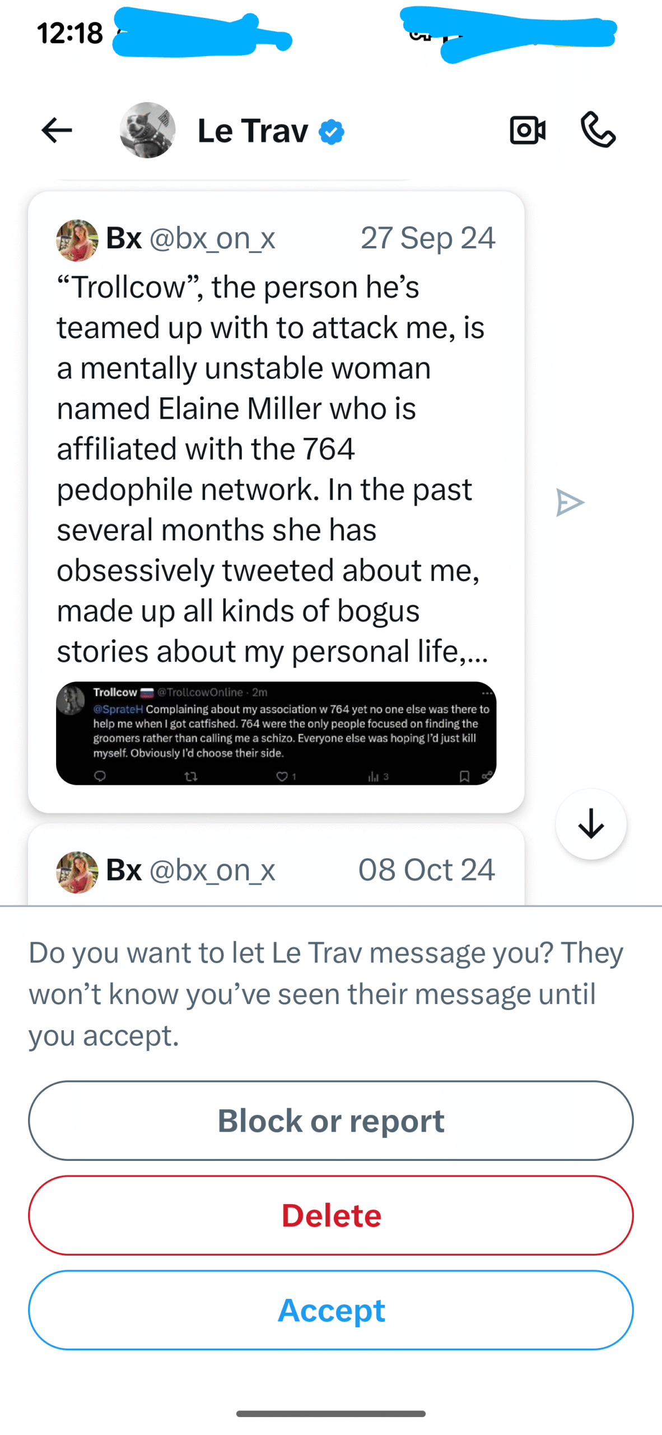Tap Bx avatar in the 08 Oct tweet
Image resolution: width=662 pixels, height=1435 pixels.
(77, 872)
